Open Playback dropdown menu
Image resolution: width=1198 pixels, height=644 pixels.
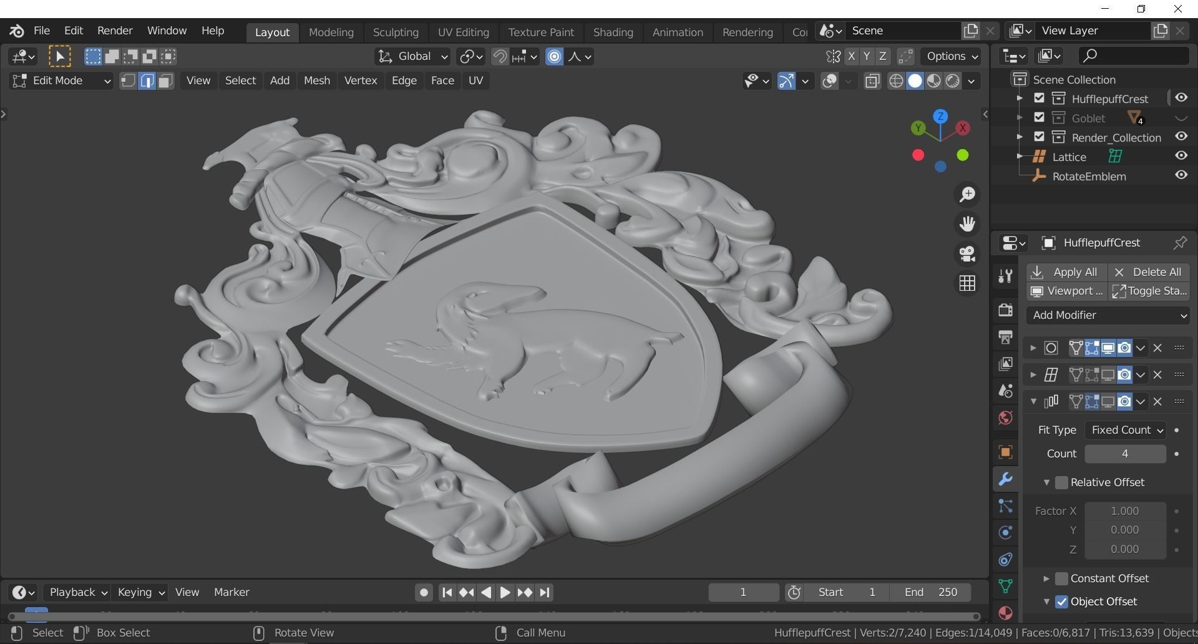point(78,592)
